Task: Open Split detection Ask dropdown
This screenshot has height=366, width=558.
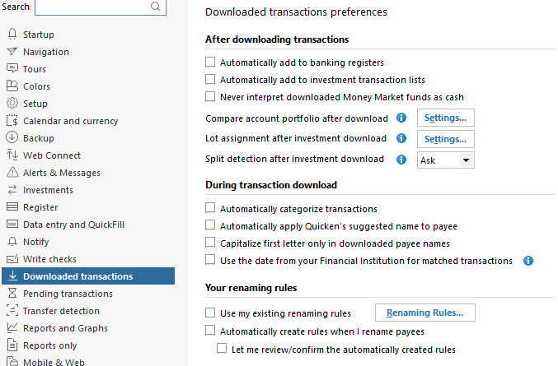Action: tap(446, 160)
